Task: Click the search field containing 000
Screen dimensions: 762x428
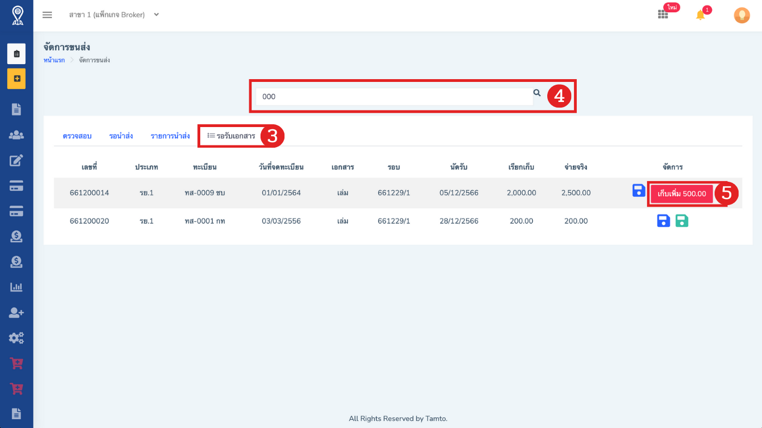Action: [x=394, y=96]
